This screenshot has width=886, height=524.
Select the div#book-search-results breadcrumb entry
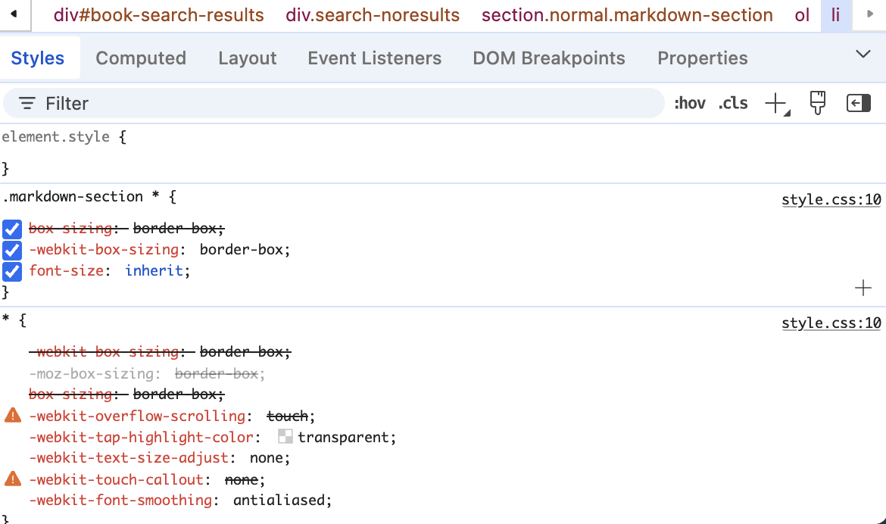[158, 15]
